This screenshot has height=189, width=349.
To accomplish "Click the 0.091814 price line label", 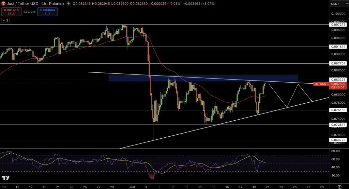I will click(338, 47).
